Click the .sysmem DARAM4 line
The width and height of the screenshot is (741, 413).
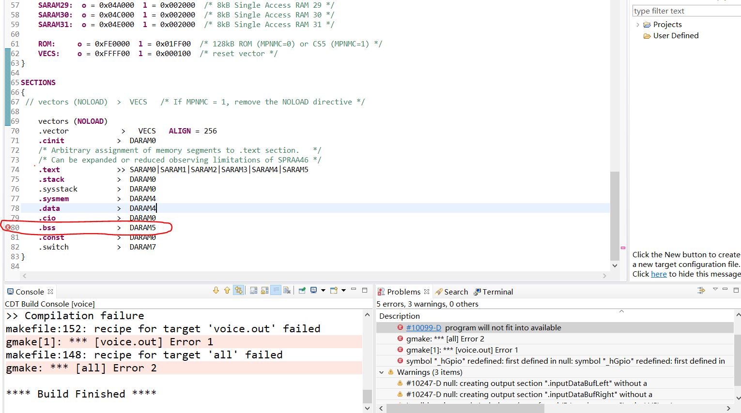(x=97, y=199)
